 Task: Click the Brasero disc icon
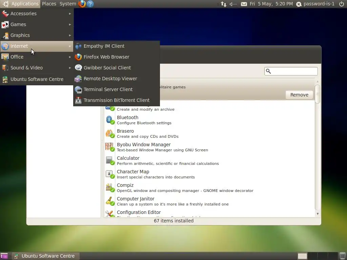(110, 133)
